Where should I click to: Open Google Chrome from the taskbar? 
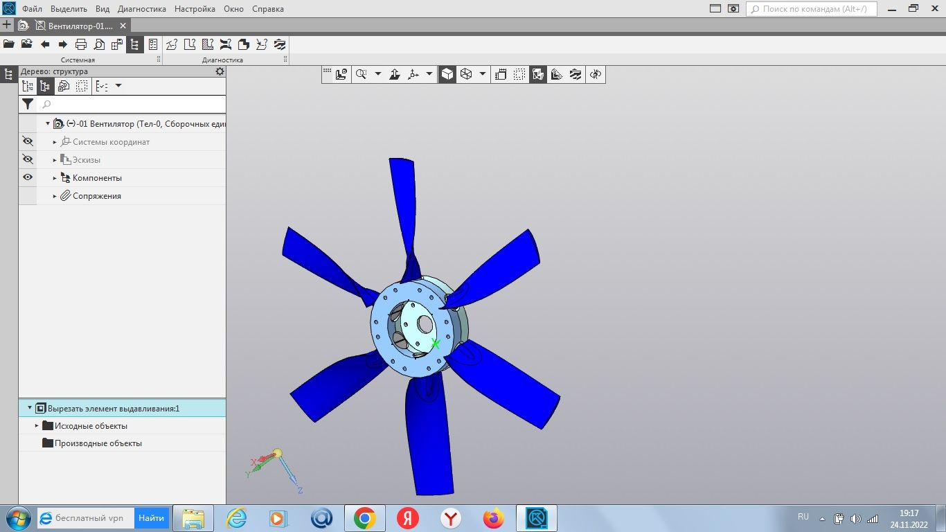point(364,518)
